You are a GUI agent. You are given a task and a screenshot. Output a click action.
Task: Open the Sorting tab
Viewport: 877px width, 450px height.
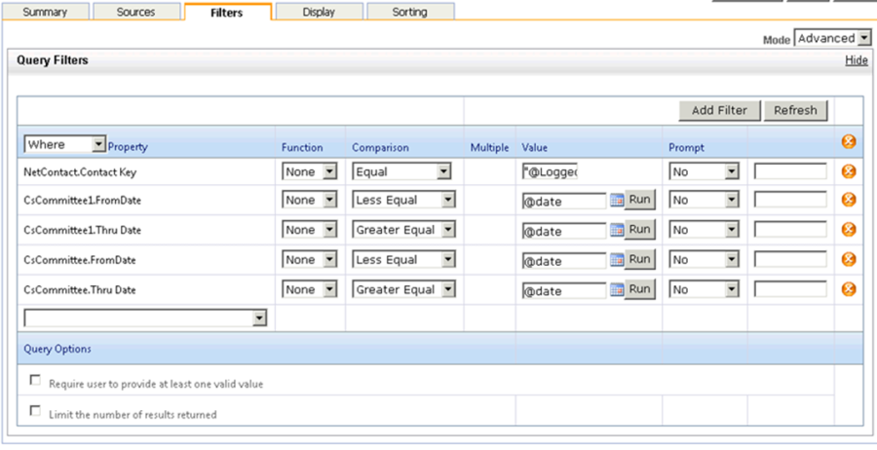(409, 13)
